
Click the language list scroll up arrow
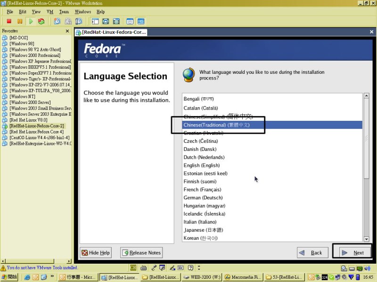click(x=367, y=96)
